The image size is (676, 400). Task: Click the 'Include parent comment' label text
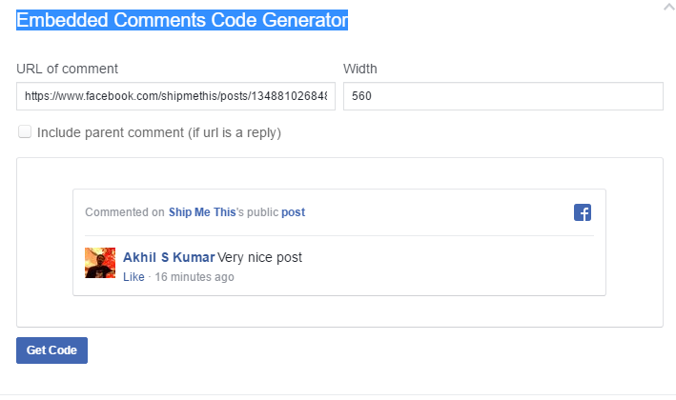click(x=158, y=133)
